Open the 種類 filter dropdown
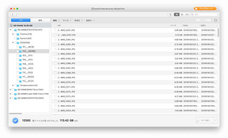 pyautogui.click(x=56, y=20)
